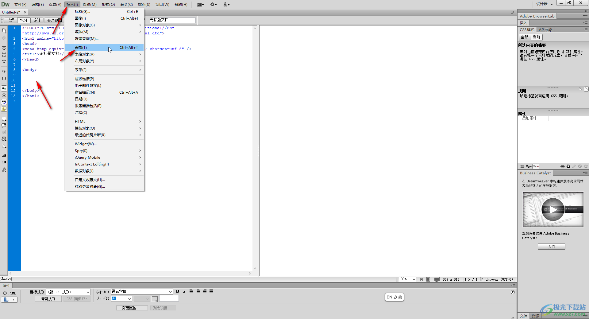This screenshot has height=319, width=589.
Task: Collapse Full Tag icon in coding toolbar
Action: click(x=4, y=48)
